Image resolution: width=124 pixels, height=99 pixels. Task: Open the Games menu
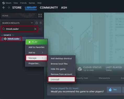coord(32,3)
